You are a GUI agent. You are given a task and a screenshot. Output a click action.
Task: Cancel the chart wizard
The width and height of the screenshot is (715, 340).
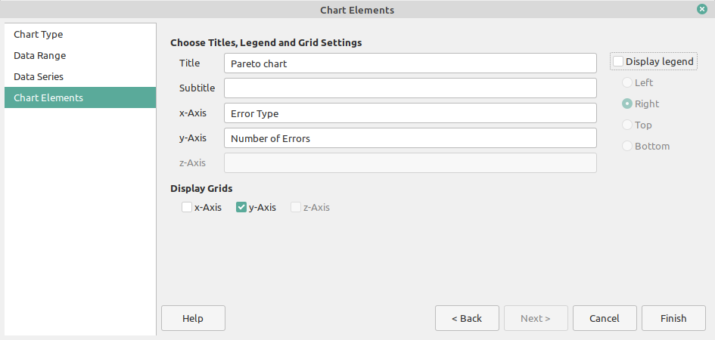[x=605, y=318]
